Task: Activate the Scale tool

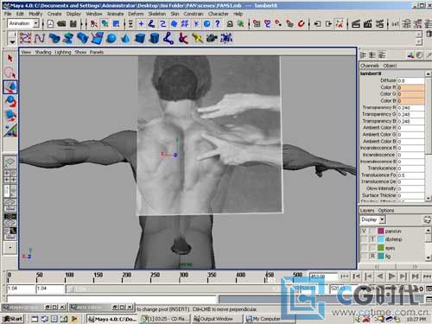Action: pos(10,116)
